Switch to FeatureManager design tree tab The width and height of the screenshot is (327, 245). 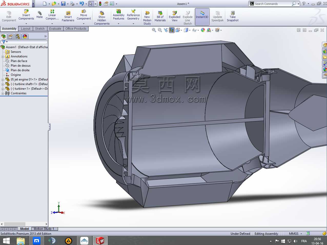[4, 36]
